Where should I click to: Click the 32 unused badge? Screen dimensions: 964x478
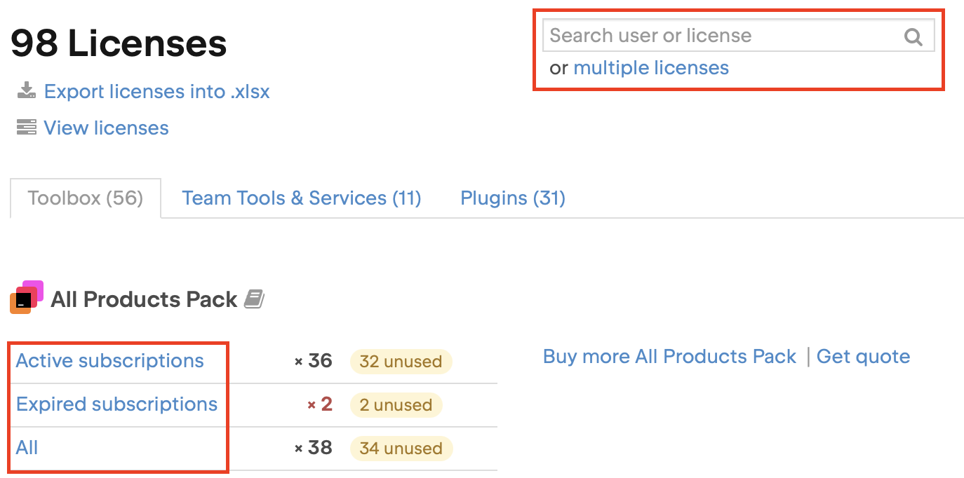tap(401, 362)
